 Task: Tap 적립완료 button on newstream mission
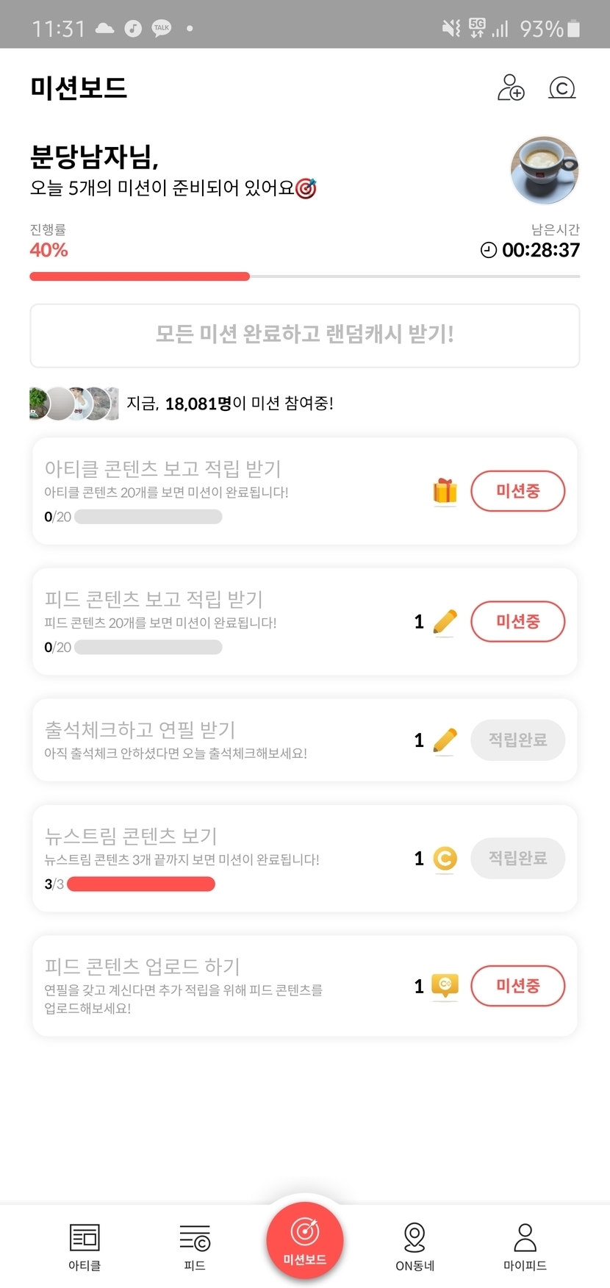click(517, 859)
